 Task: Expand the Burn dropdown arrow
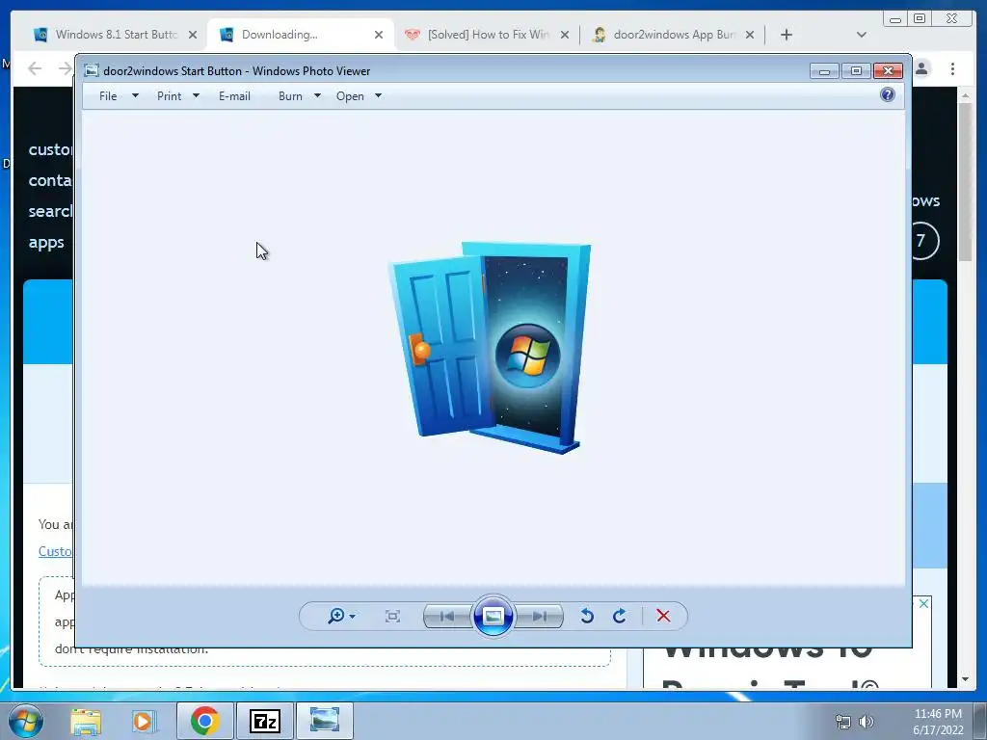[317, 95]
